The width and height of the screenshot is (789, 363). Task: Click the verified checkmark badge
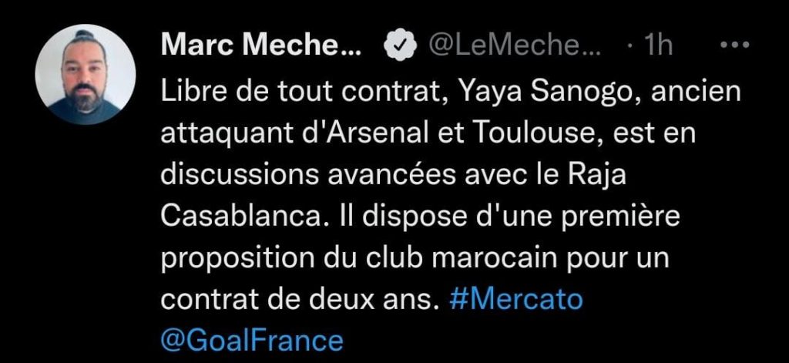[x=400, y=47]
